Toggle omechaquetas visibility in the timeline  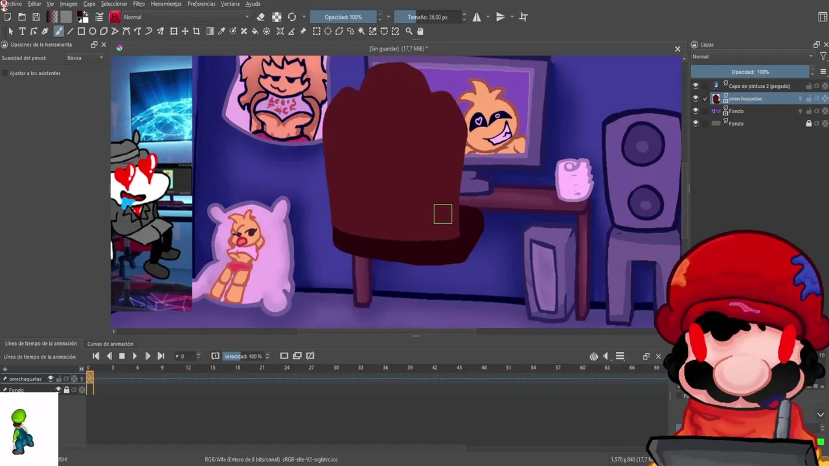tap(51, 379)
